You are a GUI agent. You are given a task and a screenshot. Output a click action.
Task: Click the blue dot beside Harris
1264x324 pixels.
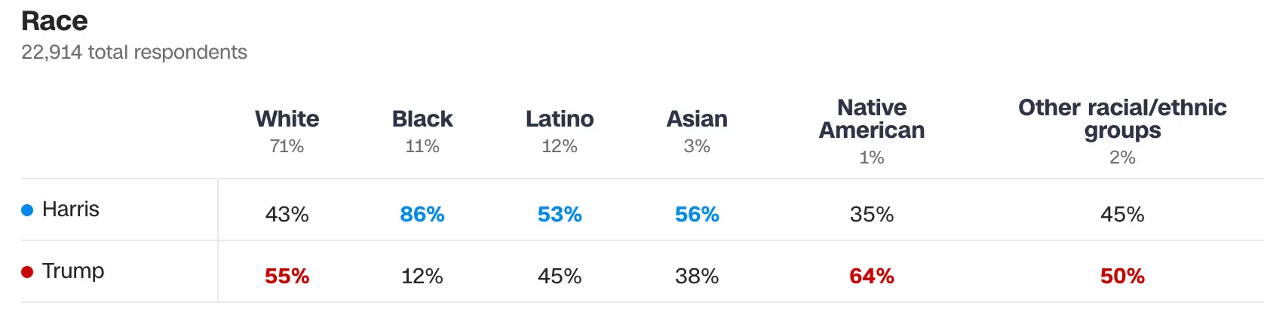pyautogui.click(x=27, y=210)
